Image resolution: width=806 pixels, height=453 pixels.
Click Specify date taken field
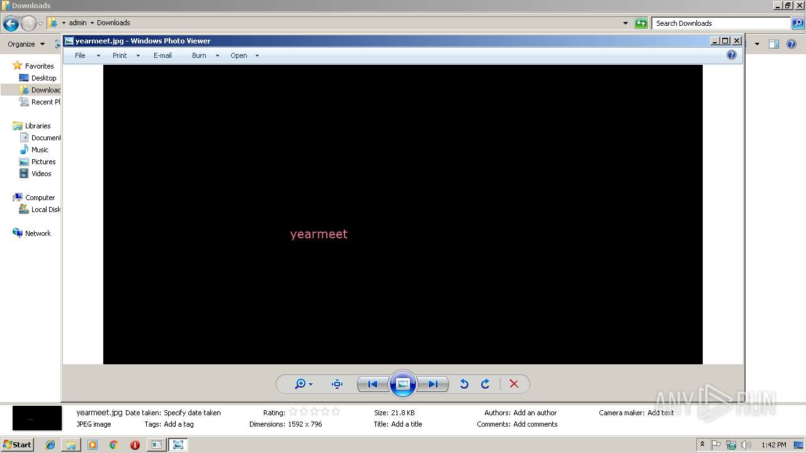coord(192,413)
